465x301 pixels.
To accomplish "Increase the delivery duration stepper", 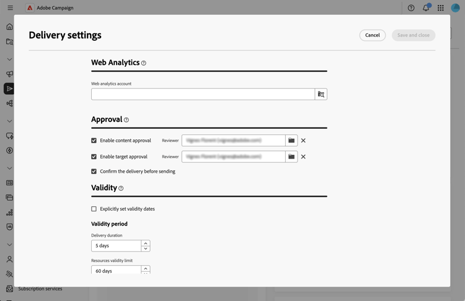I will coord(146,243).
